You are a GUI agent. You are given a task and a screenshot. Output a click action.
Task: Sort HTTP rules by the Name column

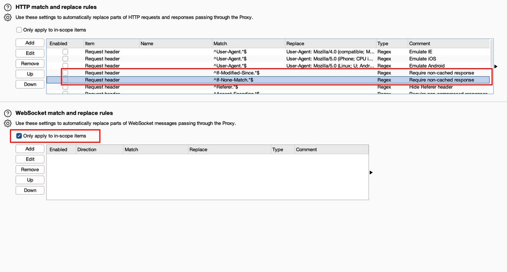pyautogui.click(x=175, y=44)
